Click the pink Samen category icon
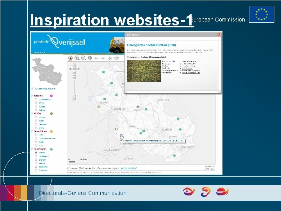Screen dimensions: 281x211 pos(51,96)
